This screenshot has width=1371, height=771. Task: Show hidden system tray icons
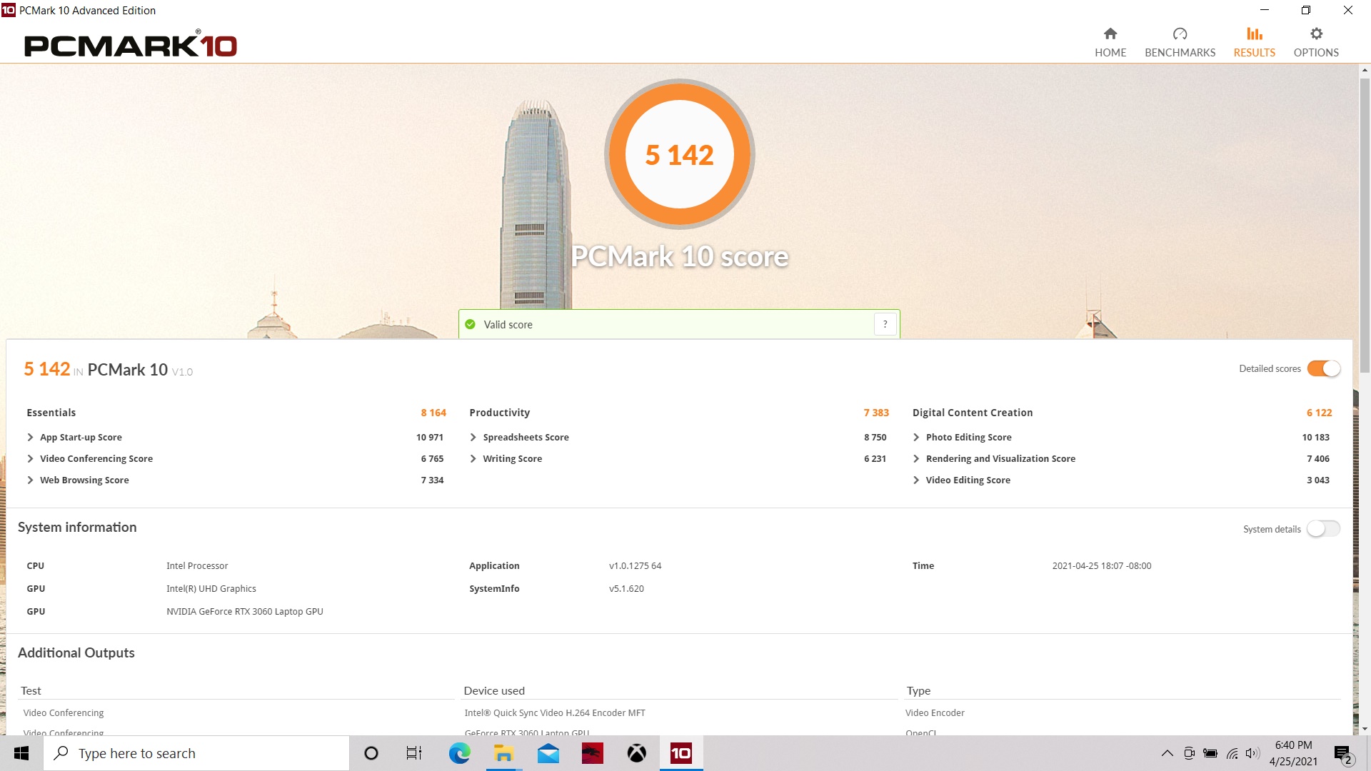click(1167, 753)
